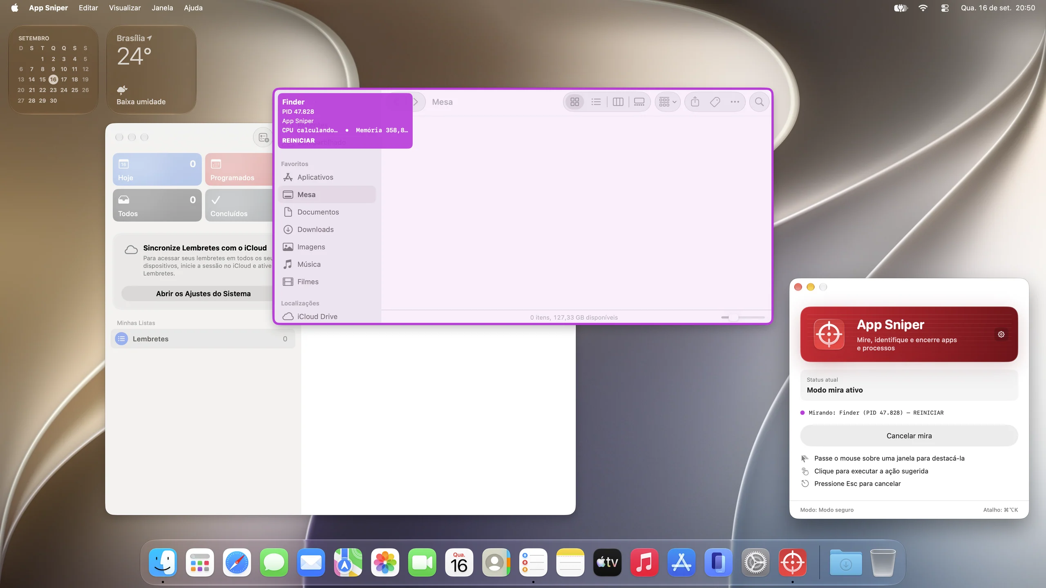The height and width of the screenshot is (588, 1046).
Task: Select icon view in Finder toolbar
Action: point(574,102)
